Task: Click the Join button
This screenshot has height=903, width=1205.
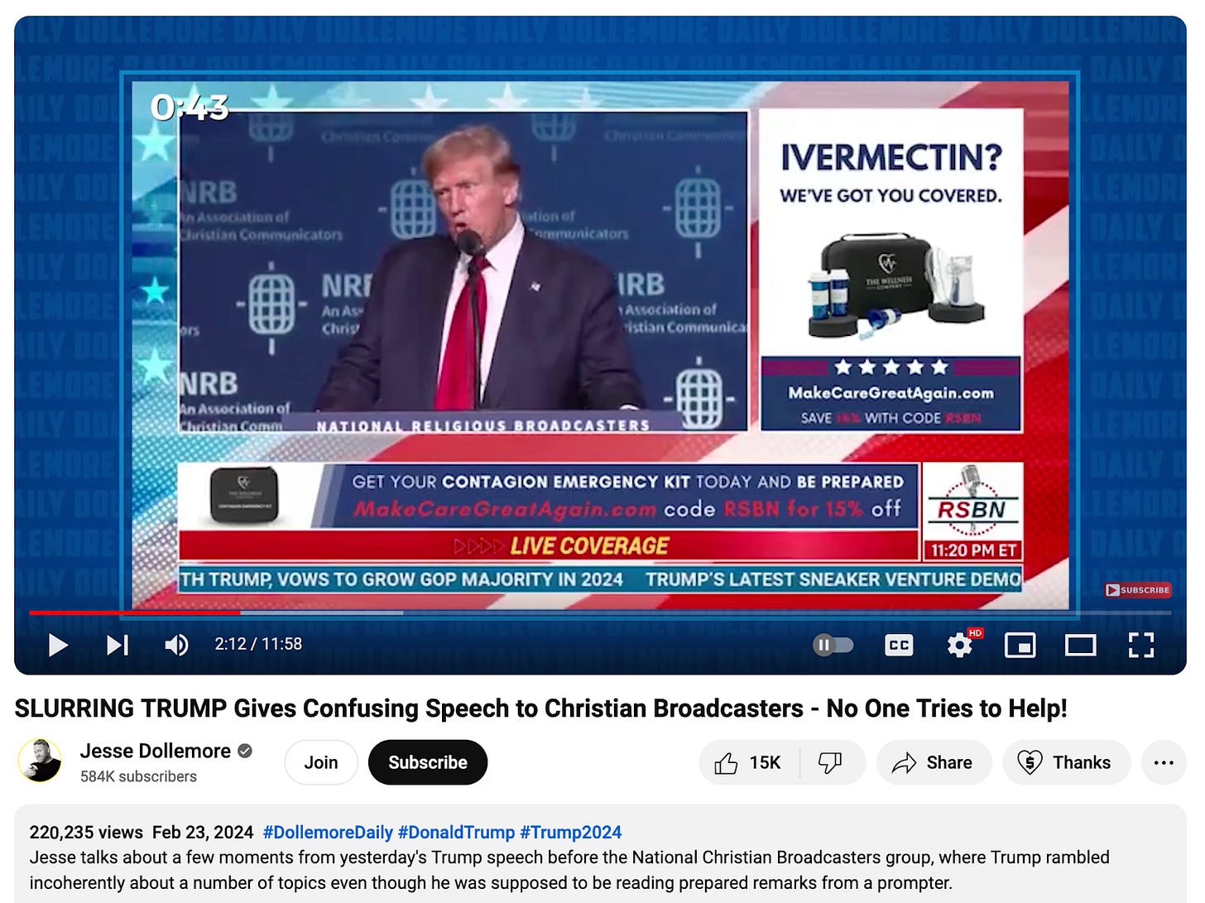Action: pyautogui.click(x=321, y=762)
